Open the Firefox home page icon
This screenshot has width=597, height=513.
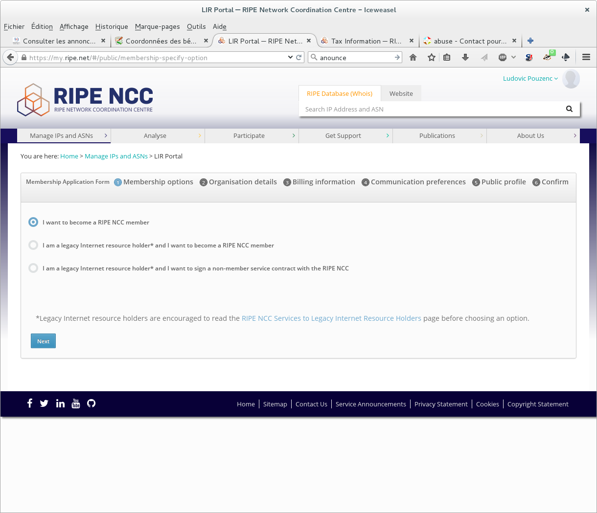413,57
